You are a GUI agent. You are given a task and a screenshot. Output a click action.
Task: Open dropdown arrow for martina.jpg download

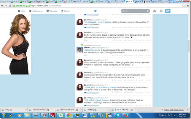[x=109, y=110]
